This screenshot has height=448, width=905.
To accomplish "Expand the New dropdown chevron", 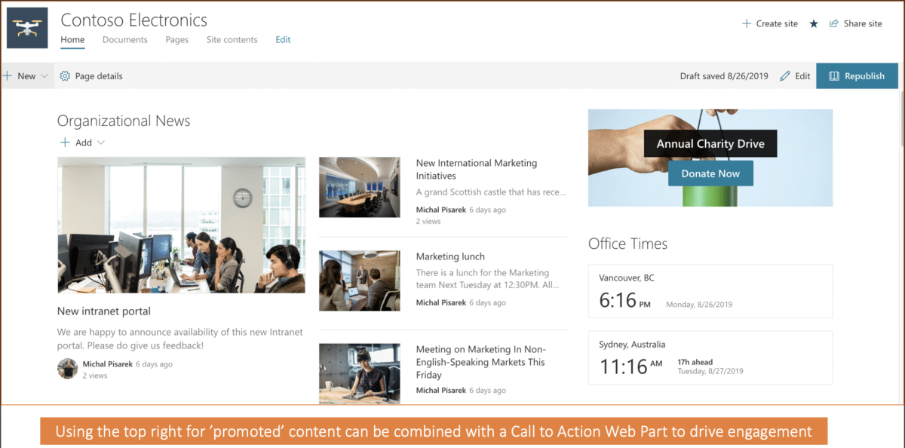I will click(x=43, y=75).
